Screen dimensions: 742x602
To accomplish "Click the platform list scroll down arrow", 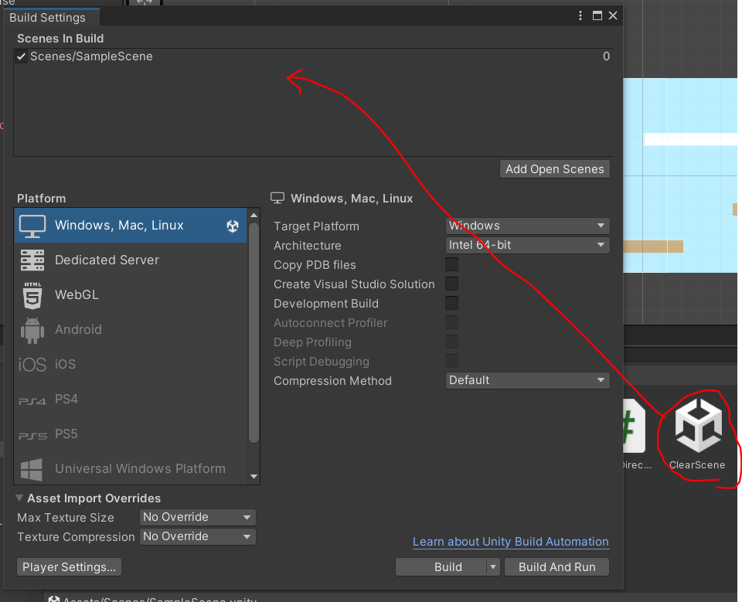I will point(254,477).
